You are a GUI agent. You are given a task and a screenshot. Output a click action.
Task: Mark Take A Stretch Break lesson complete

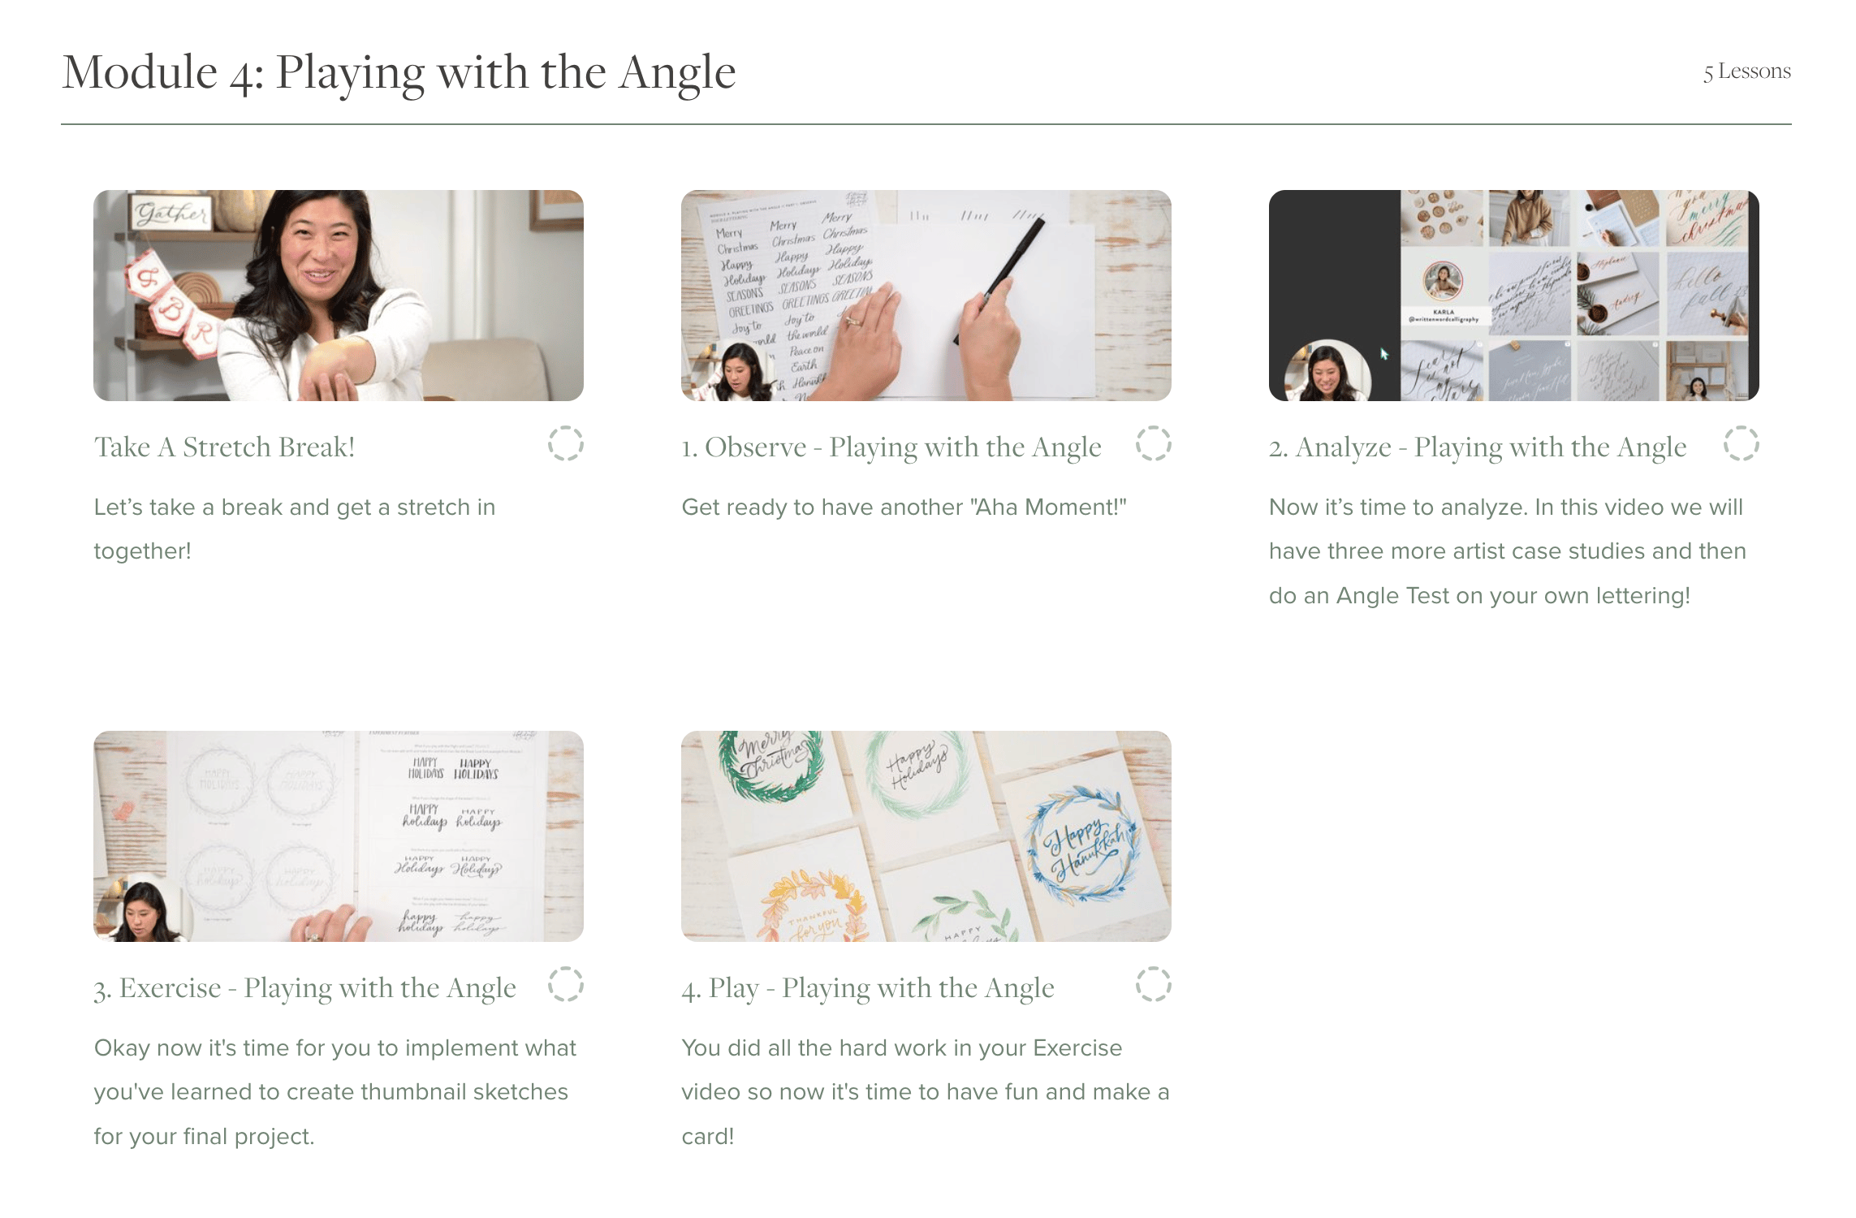566,444
